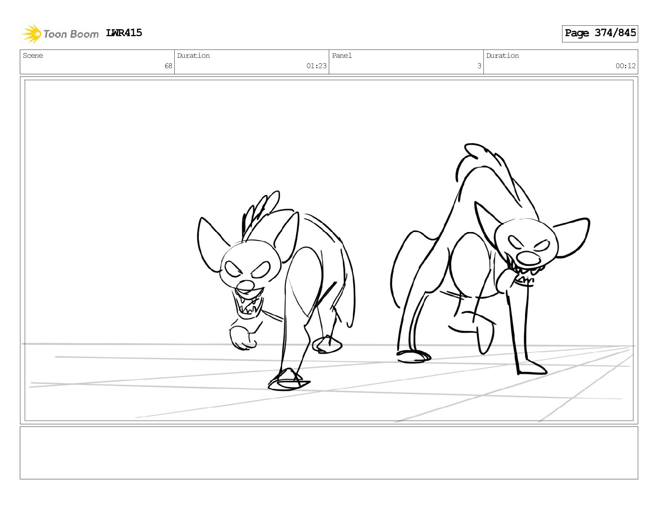Viewport: 659px width, 509px height.
Task: Click the Toon Boom logo
Action: coord(60,34)
